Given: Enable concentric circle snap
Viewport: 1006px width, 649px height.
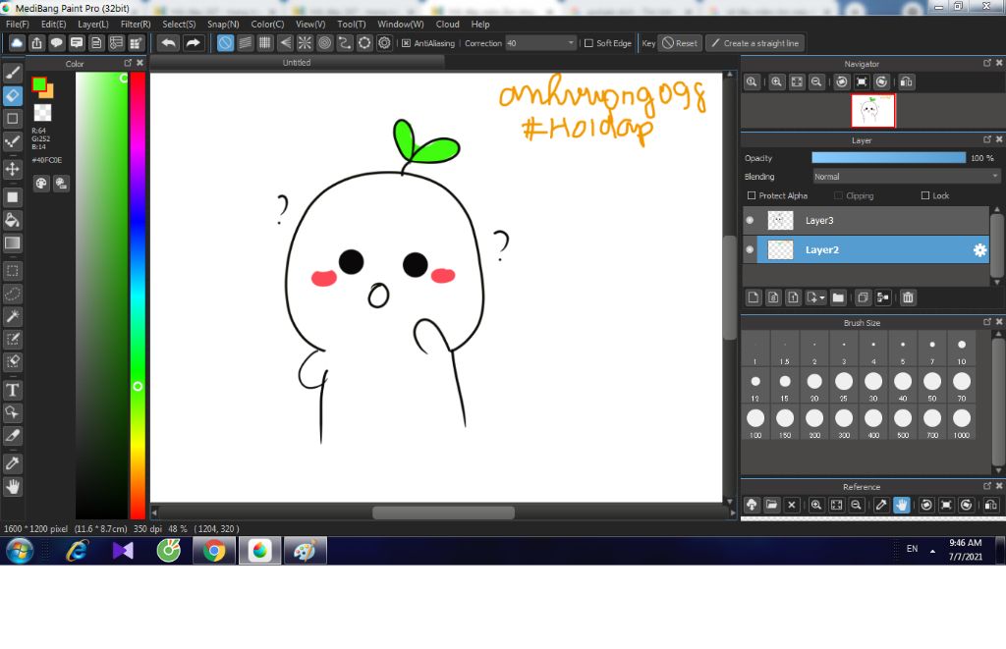Looking at the screenshot, I should (x=324, y=43).
